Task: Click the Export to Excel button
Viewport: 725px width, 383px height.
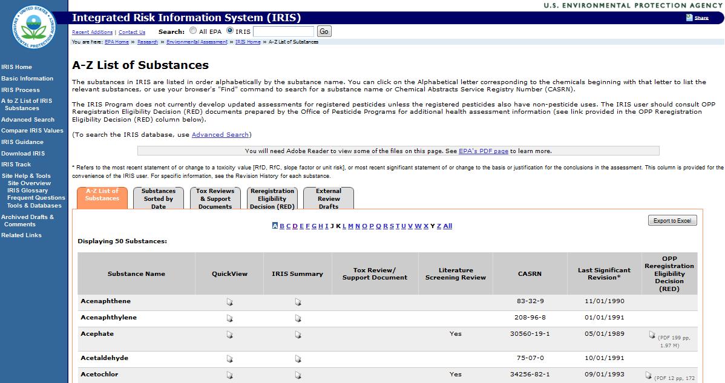Action: pos(672,221)
